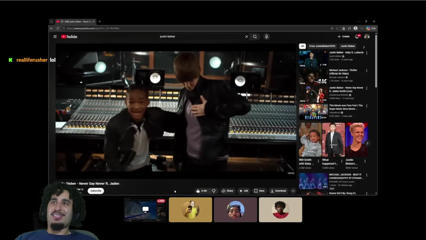Open the YouTube hamburger guide menu
The width and height of the screenshot is (426, 240).
pyautogui.click(x=55, y=37)
